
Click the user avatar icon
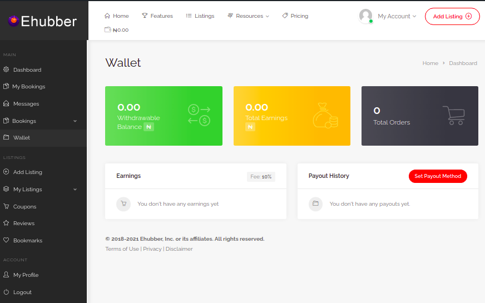point(365,16)
